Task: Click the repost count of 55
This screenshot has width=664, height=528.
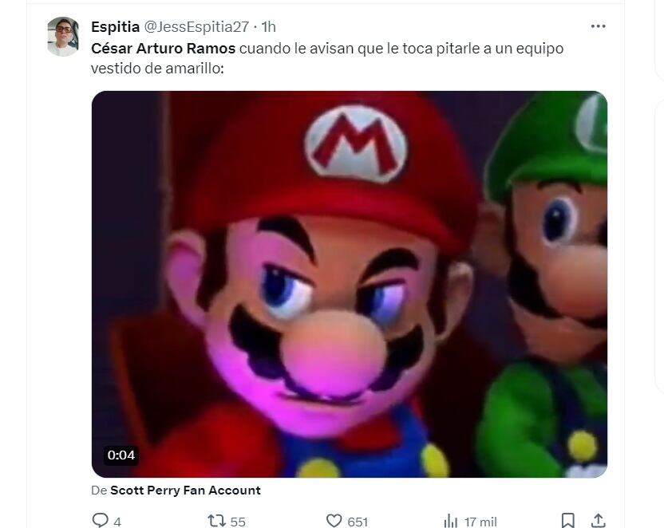Action: [237, 522]
